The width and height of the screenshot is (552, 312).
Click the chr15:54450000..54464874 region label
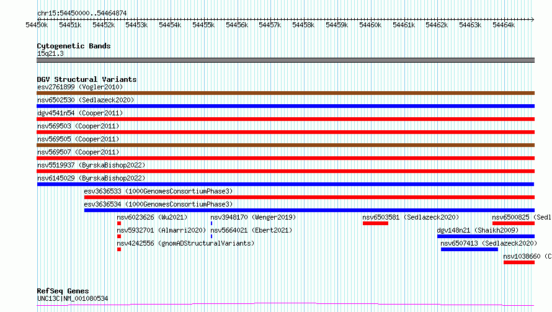(x=82, y=13)
